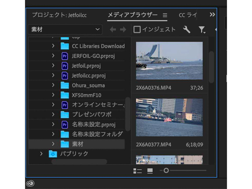The width and height of the screenshot is (252, 189).
Task: Click the double-chevron to reveal hidden tabs
Action: pos(213,14)
